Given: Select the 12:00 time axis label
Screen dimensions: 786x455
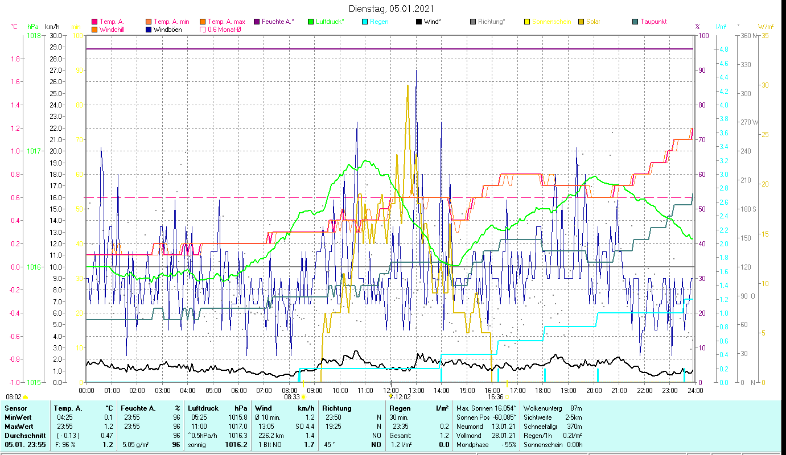Looking at the screenshot, I should (391, 390).
